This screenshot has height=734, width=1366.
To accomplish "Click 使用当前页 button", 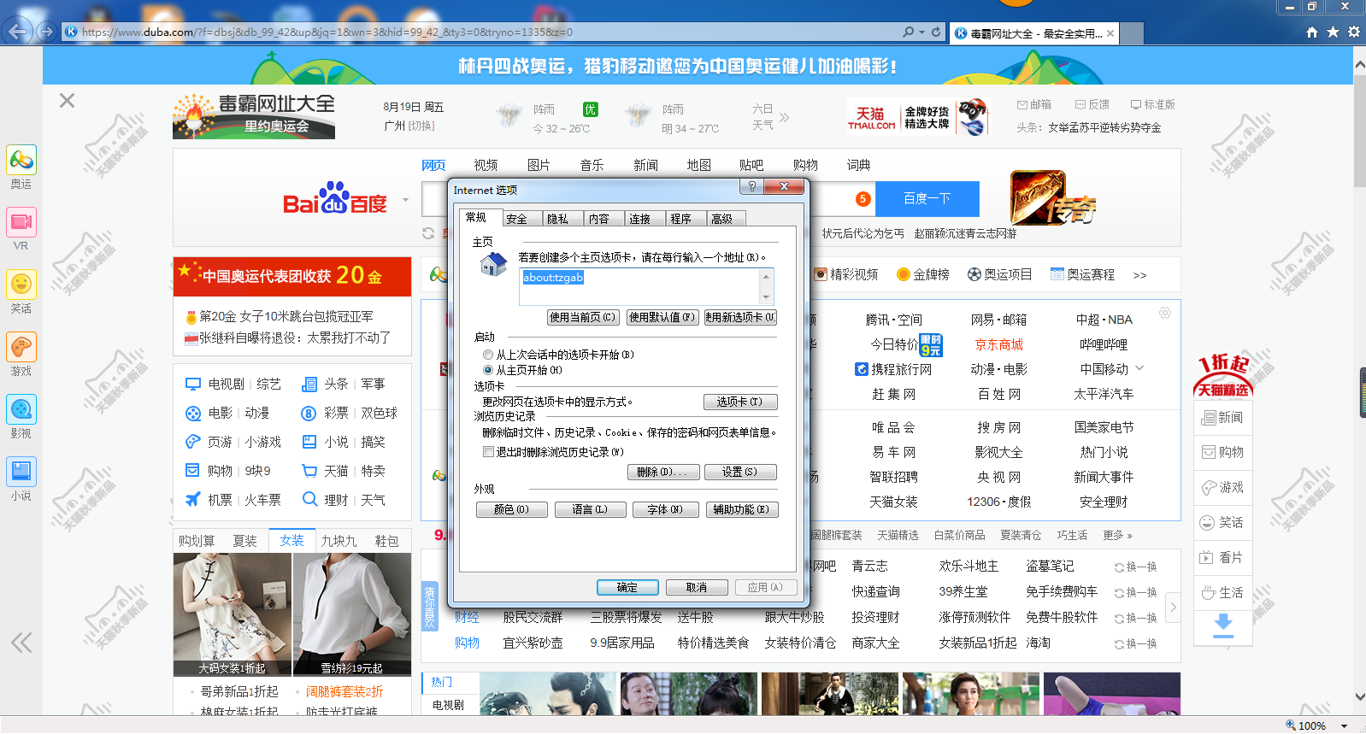I will [582, 317].
